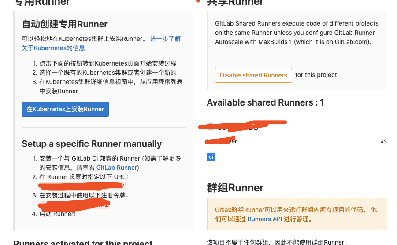The image size is (397, 245).
Task: Click the 'for this project' text
Action: tap(316, 75)
